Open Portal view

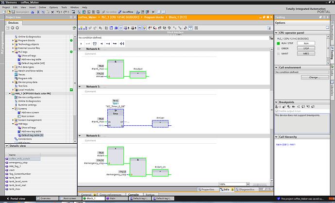16,199
